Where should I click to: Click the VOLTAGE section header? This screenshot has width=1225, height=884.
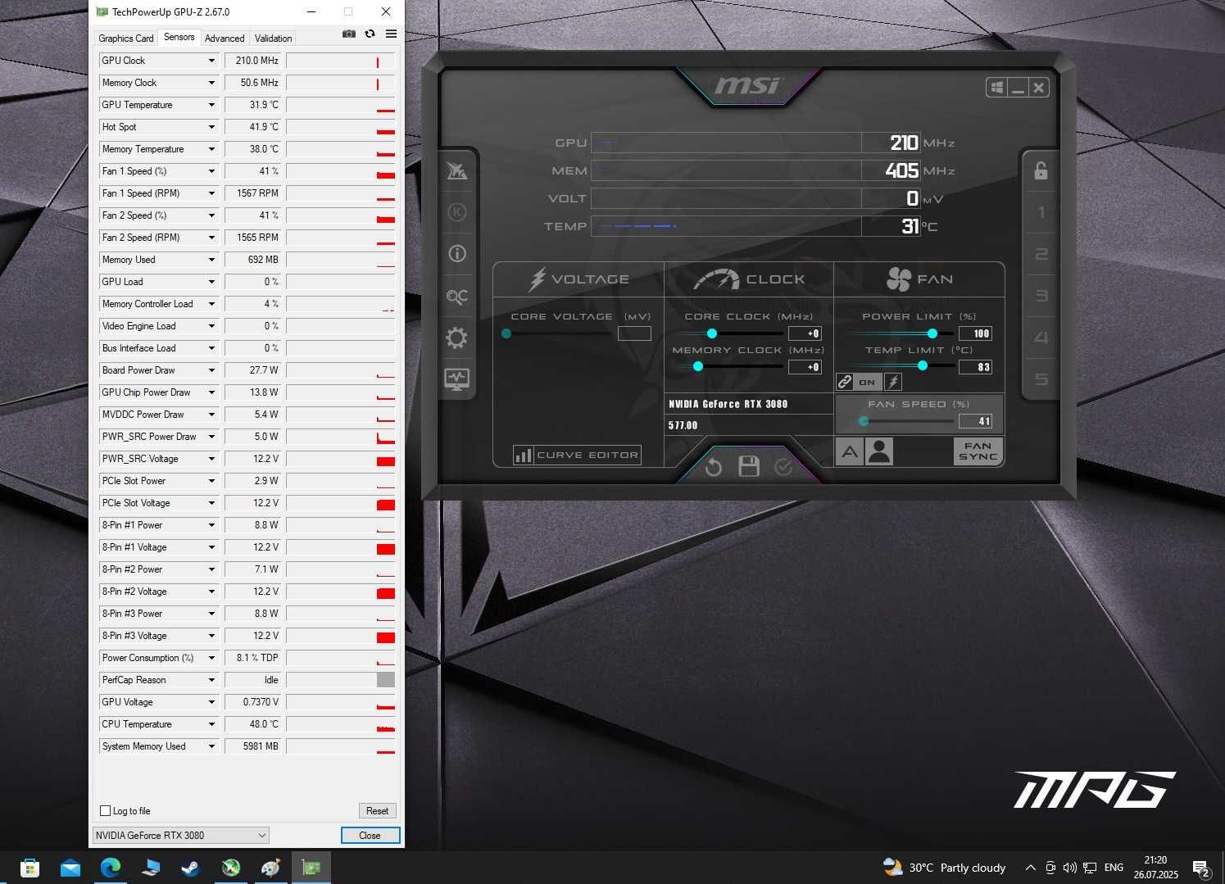(x=578, y=279)
